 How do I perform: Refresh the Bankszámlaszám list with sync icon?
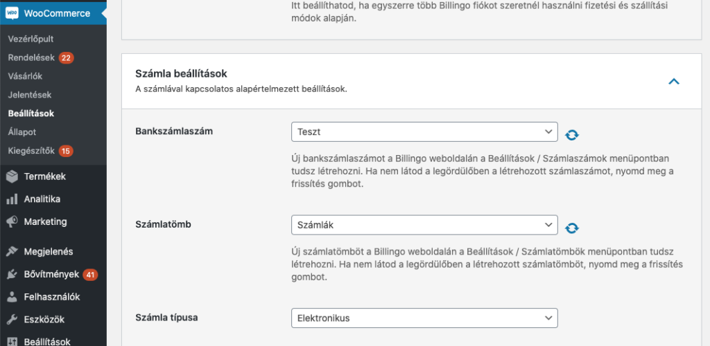[x=572, y=135]
